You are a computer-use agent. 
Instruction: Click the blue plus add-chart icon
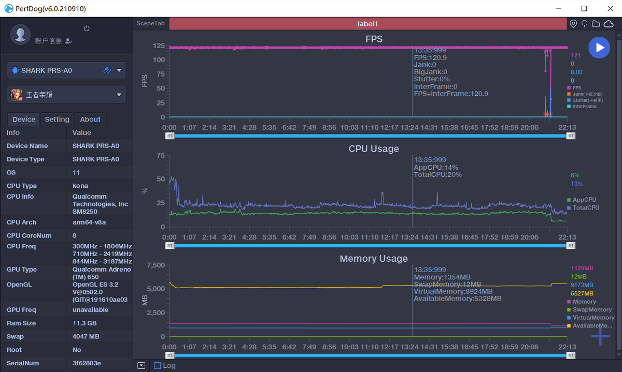click(x=600, y=337)
